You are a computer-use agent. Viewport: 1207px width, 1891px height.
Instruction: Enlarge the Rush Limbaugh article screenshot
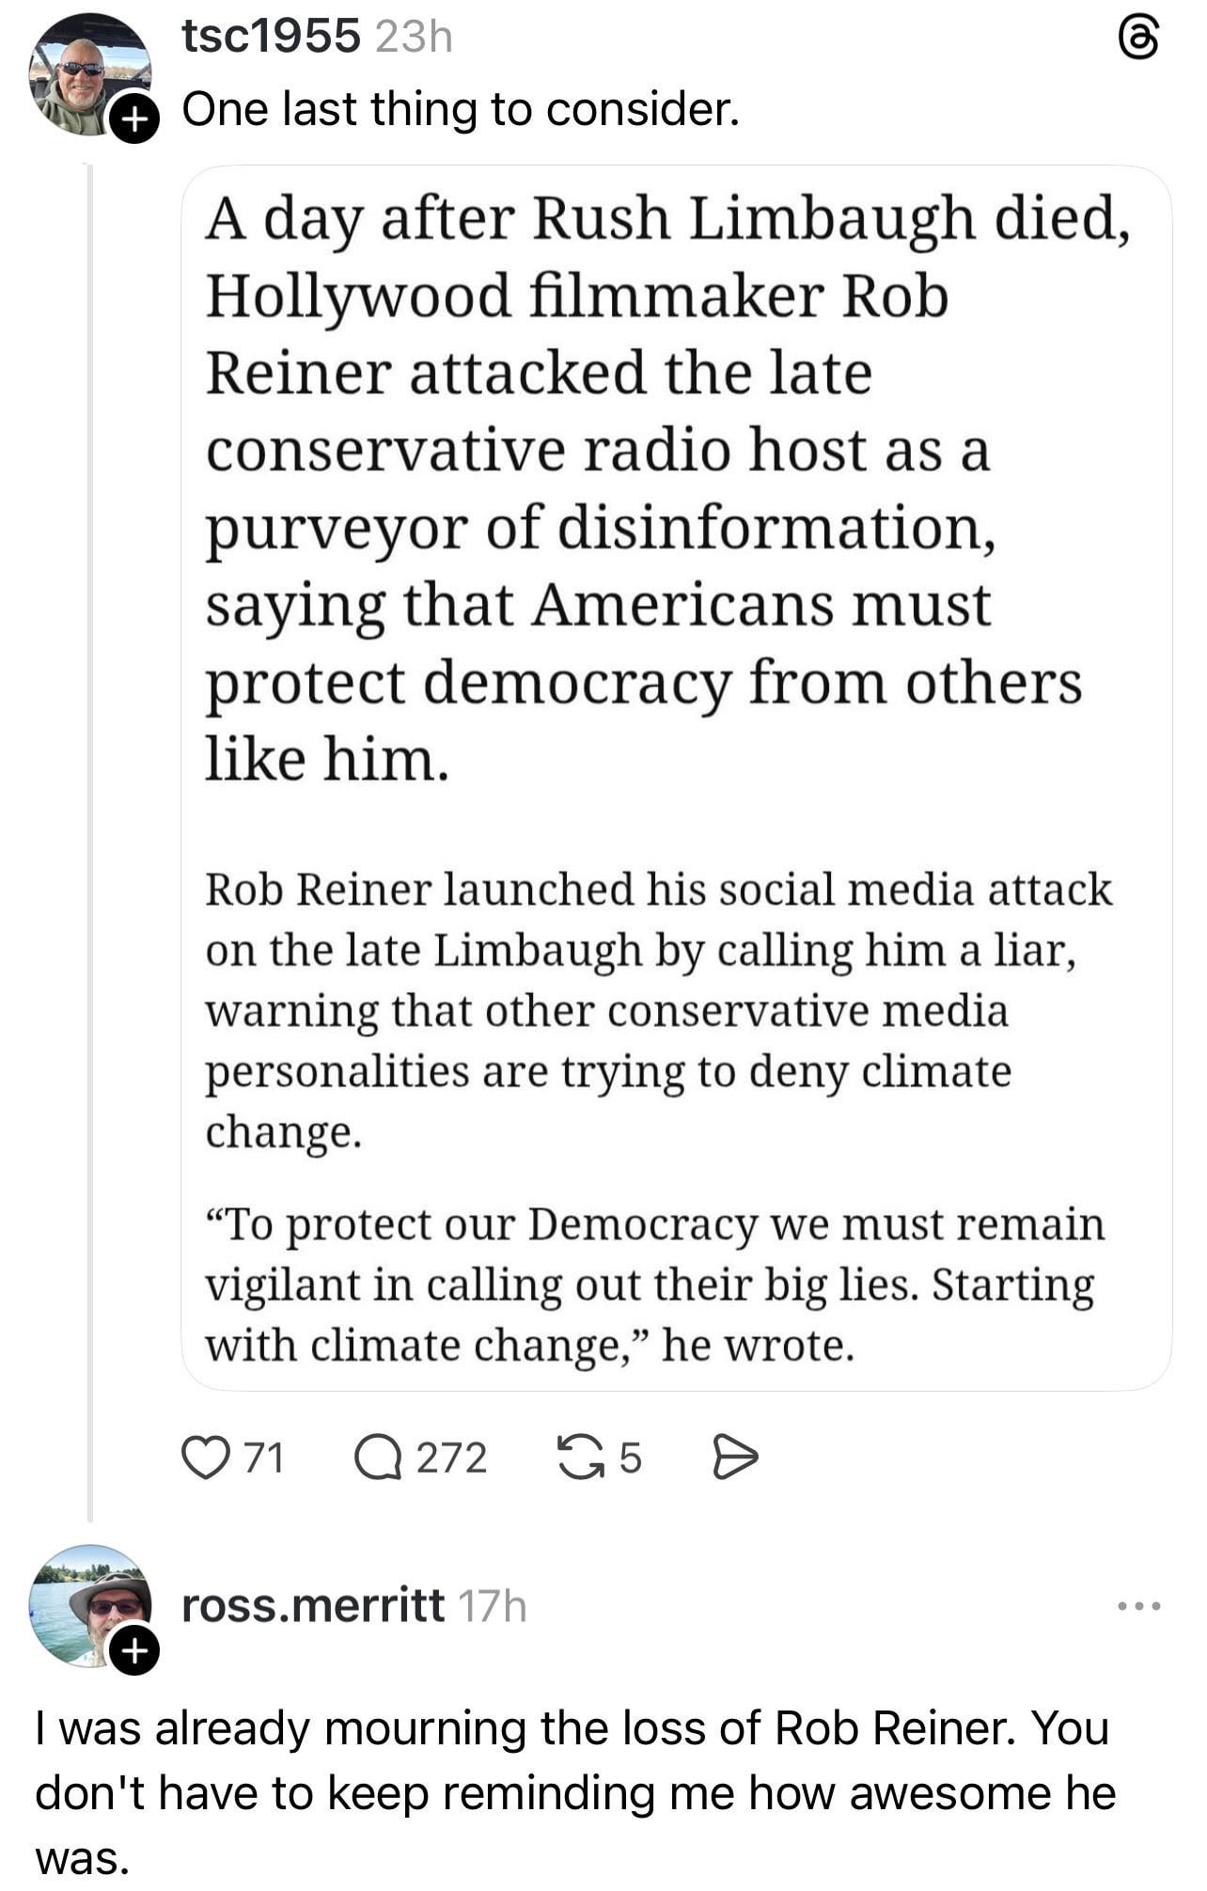tap(676, 778)
